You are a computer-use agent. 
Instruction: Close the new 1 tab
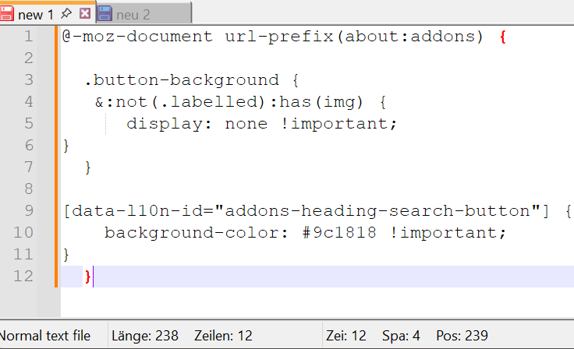point(85,14)
